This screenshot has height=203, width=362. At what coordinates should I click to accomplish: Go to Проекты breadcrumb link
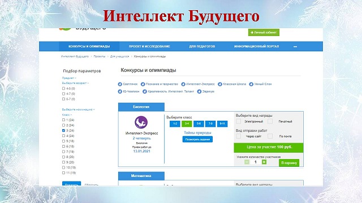click(100, 56)
